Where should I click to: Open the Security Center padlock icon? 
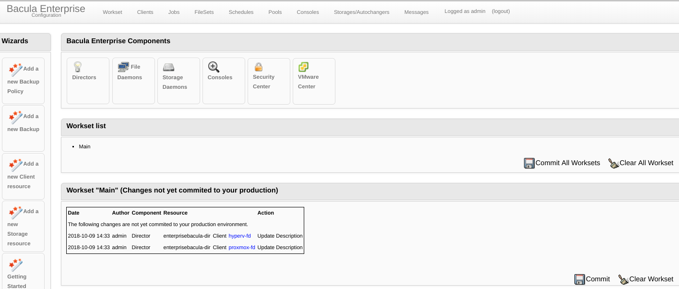tap(259, 67)
